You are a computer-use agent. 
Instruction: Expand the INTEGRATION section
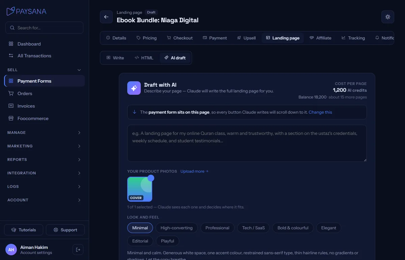(44, 173)
